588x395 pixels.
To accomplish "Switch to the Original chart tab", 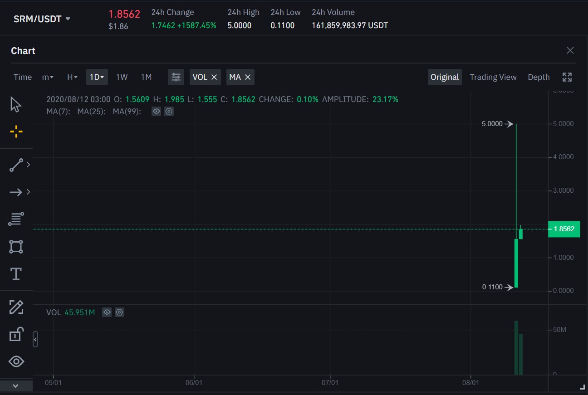I will click(x=445, y=77).
